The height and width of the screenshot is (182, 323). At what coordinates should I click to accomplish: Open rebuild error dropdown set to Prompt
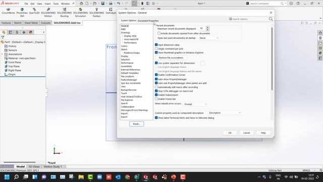(195, 104)
